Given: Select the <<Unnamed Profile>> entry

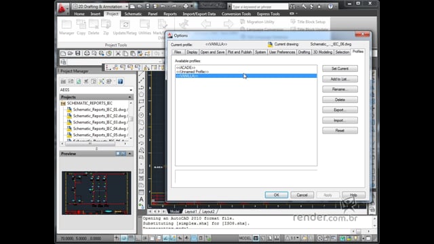Looking at the screenshot, I should [193, 72].
